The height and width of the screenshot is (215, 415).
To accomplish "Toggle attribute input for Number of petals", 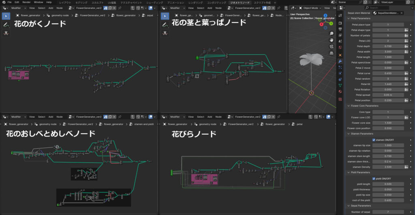I will 406,35.
